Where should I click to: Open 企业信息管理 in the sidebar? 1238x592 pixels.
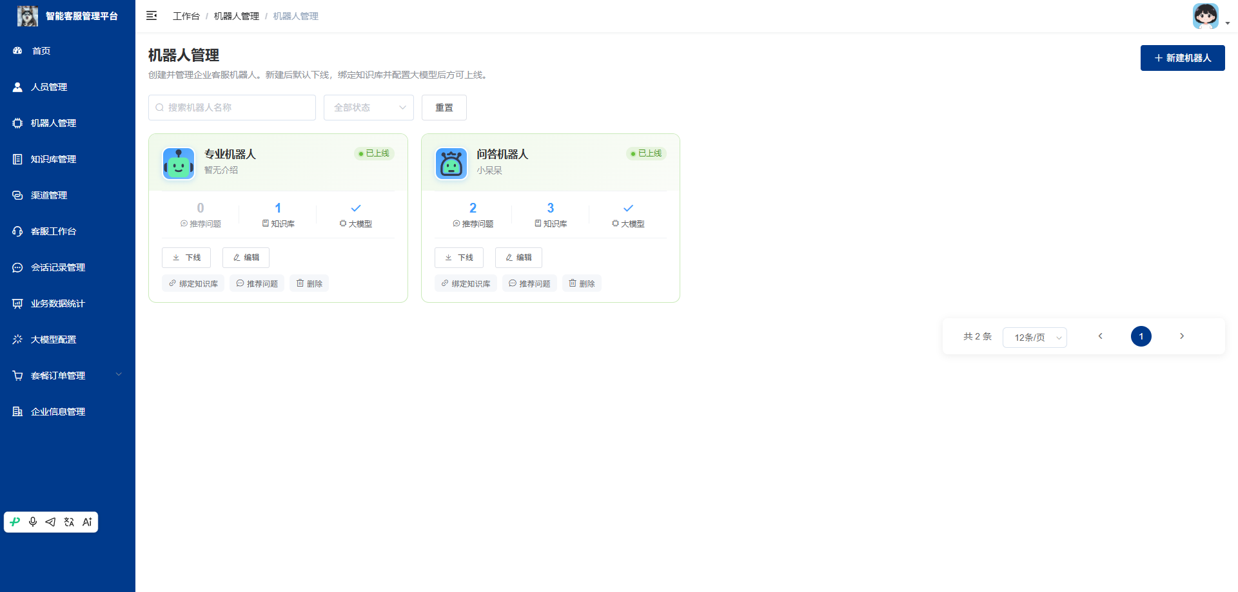(x=68, y=412)
